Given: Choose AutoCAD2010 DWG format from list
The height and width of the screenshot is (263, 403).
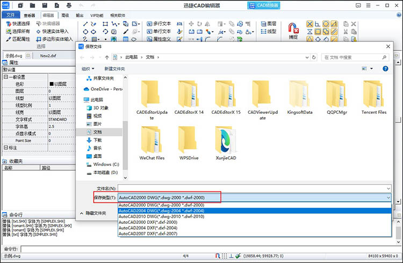Looking at the screenshot, I should [x=255, y=216].
